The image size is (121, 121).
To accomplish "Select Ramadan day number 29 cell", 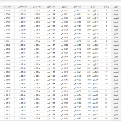I will coord(106,118).
